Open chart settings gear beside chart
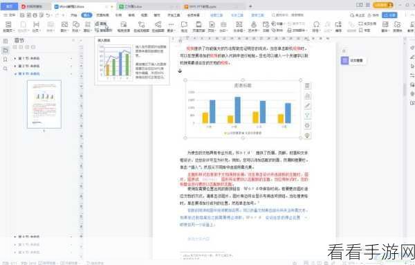Image resolution: width=415 pixels, height=265 pixels. [307, 125]
